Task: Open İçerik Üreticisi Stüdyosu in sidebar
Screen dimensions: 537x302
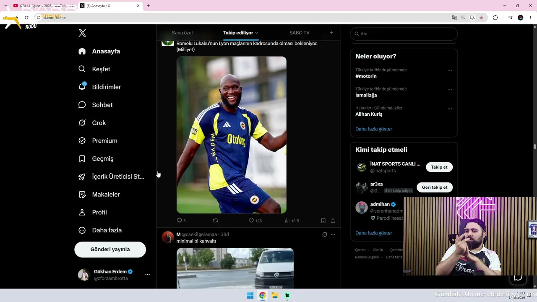Action: coord(112,177)
